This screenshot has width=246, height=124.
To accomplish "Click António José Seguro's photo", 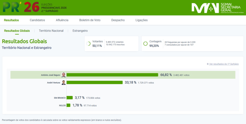I will 63,75.
